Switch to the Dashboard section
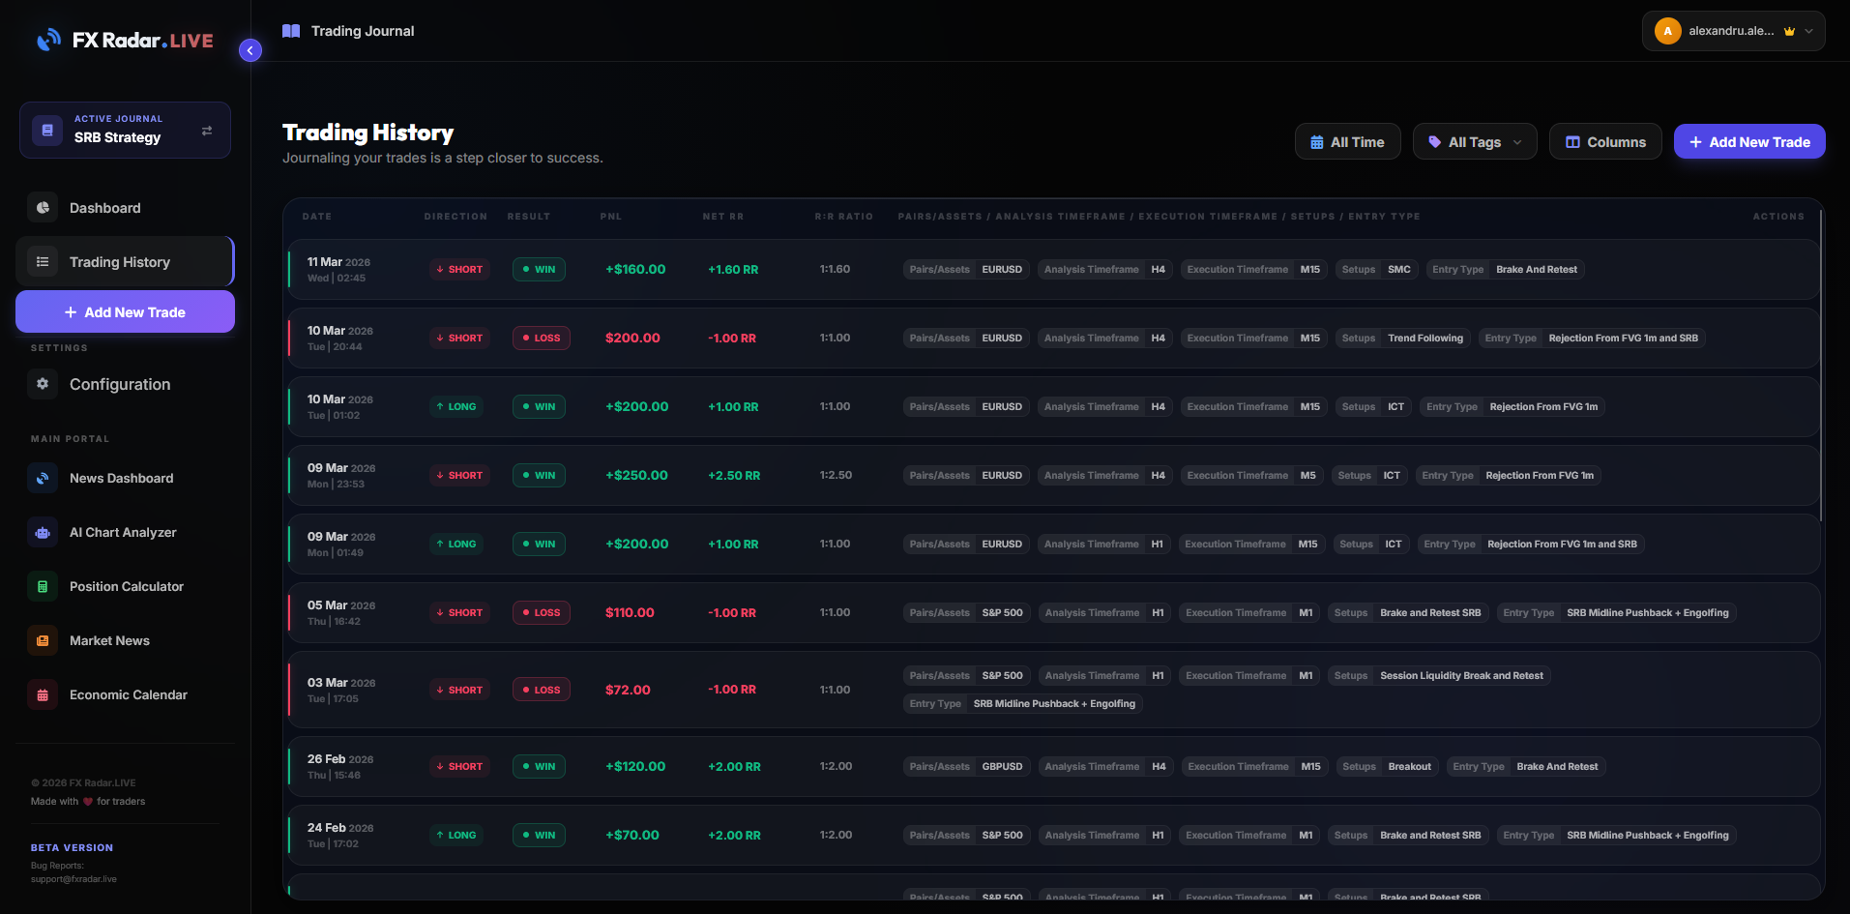This screenshot has width=1850, height=914. (104, 207)
